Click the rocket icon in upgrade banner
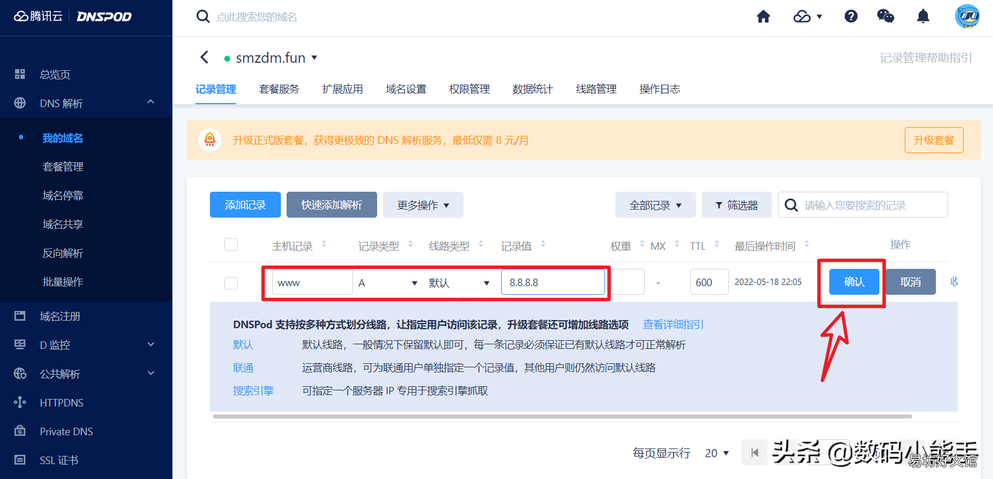Image resolution: width=993 pixels, height=479 pixels. [210, 140]
